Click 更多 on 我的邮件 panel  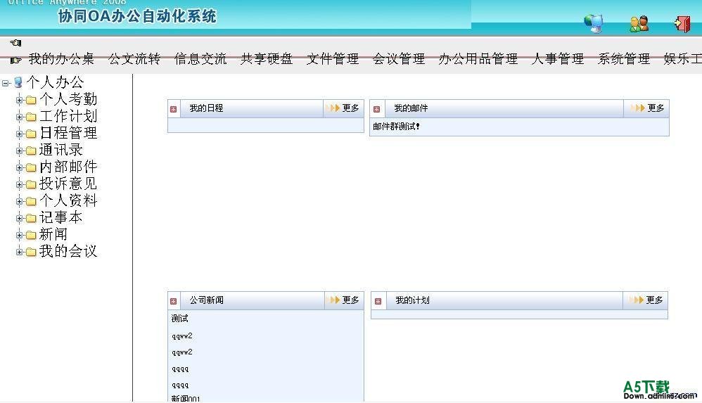(x=656, y=108)
